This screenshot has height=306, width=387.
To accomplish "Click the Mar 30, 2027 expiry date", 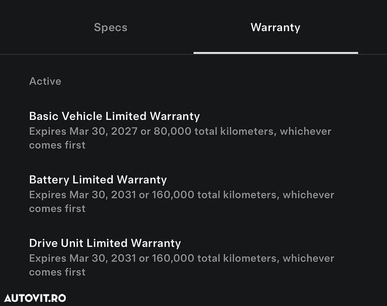I will [x=104, y=131].
